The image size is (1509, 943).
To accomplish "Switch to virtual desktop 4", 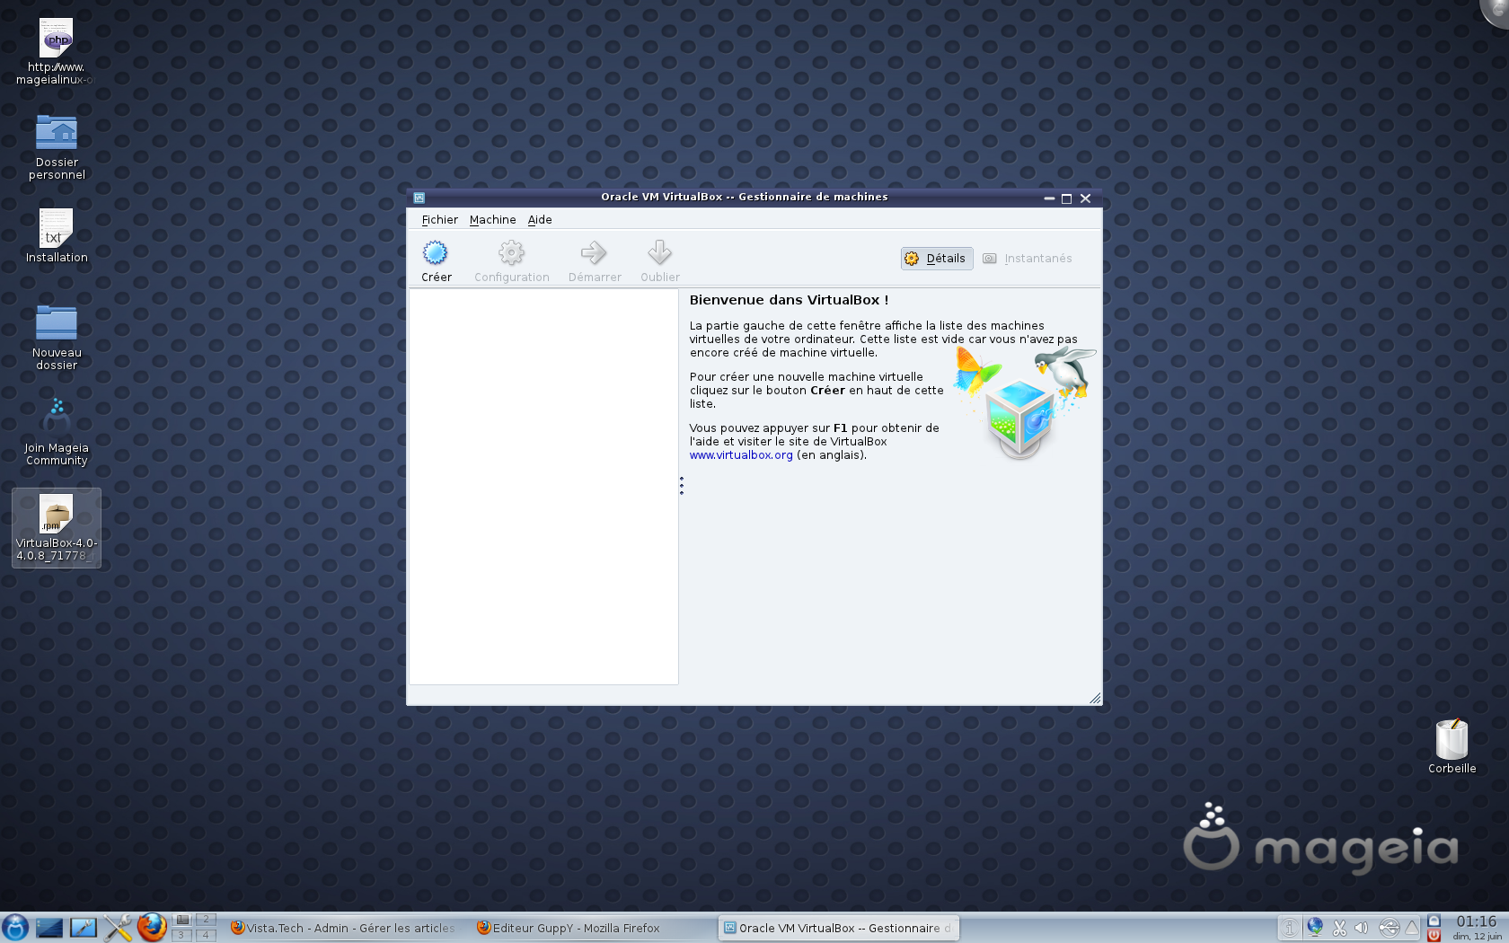I will pos(206,935).
